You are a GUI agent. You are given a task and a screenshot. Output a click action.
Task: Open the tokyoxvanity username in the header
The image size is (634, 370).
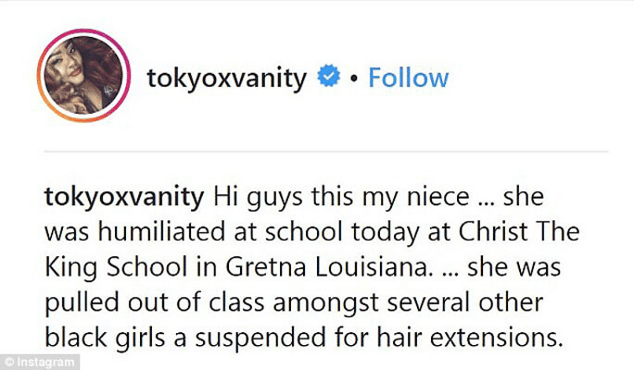tap(226, 79)
